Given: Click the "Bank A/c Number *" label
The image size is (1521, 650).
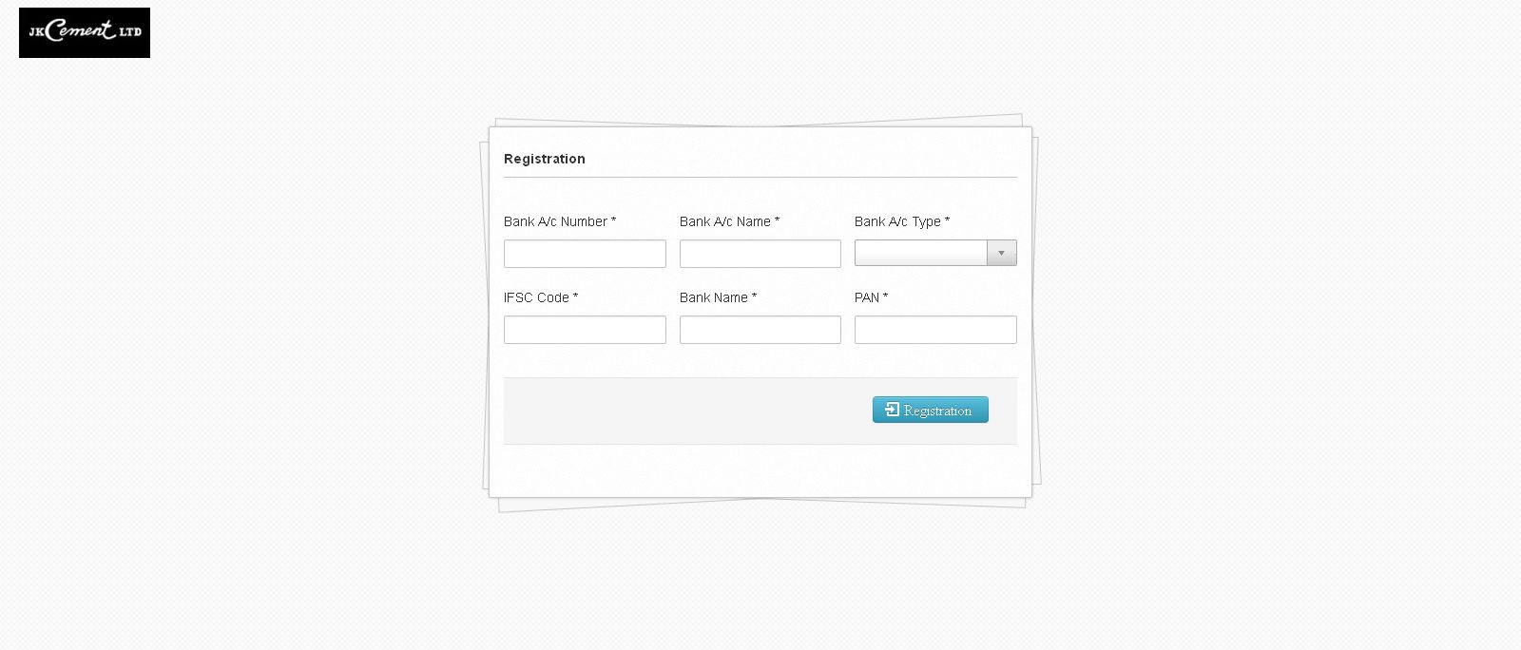Looking at the screenshot, I should coord(560,221).
